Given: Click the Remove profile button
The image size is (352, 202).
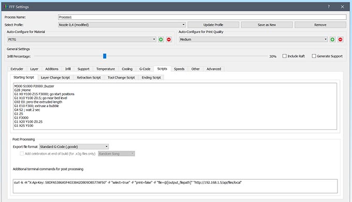Looking at the screenshot, I should (x=320, y=25).
